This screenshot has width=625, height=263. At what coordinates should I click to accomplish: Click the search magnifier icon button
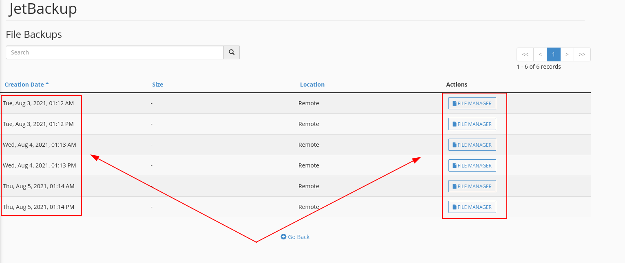tap(232, 52)
